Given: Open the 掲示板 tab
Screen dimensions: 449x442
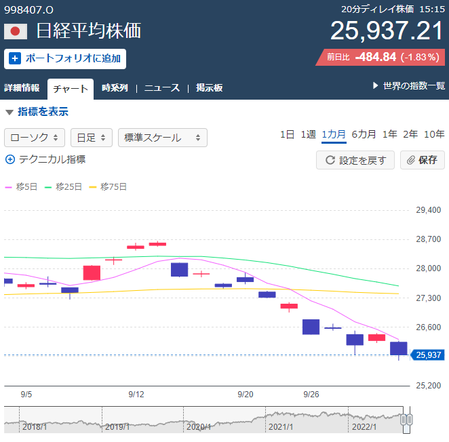Looking at the screenshot, I should [209, 87].
